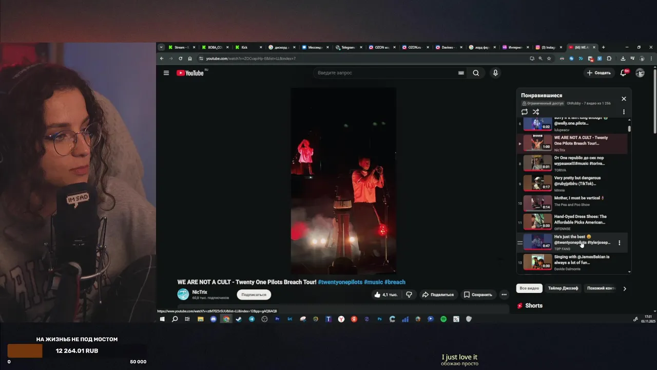Switch to the Stream browser tab
This screenshot has width=657, height=370.
coord(182,47)
